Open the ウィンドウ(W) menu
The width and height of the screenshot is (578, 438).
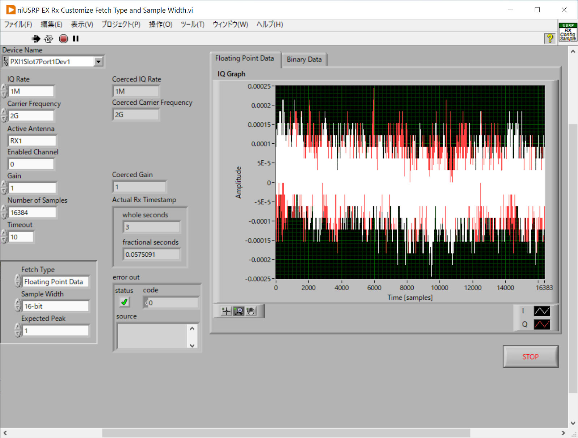point(230,25)
